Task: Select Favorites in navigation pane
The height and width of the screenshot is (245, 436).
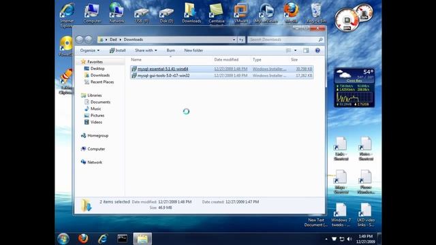Action: click(95, 62)
